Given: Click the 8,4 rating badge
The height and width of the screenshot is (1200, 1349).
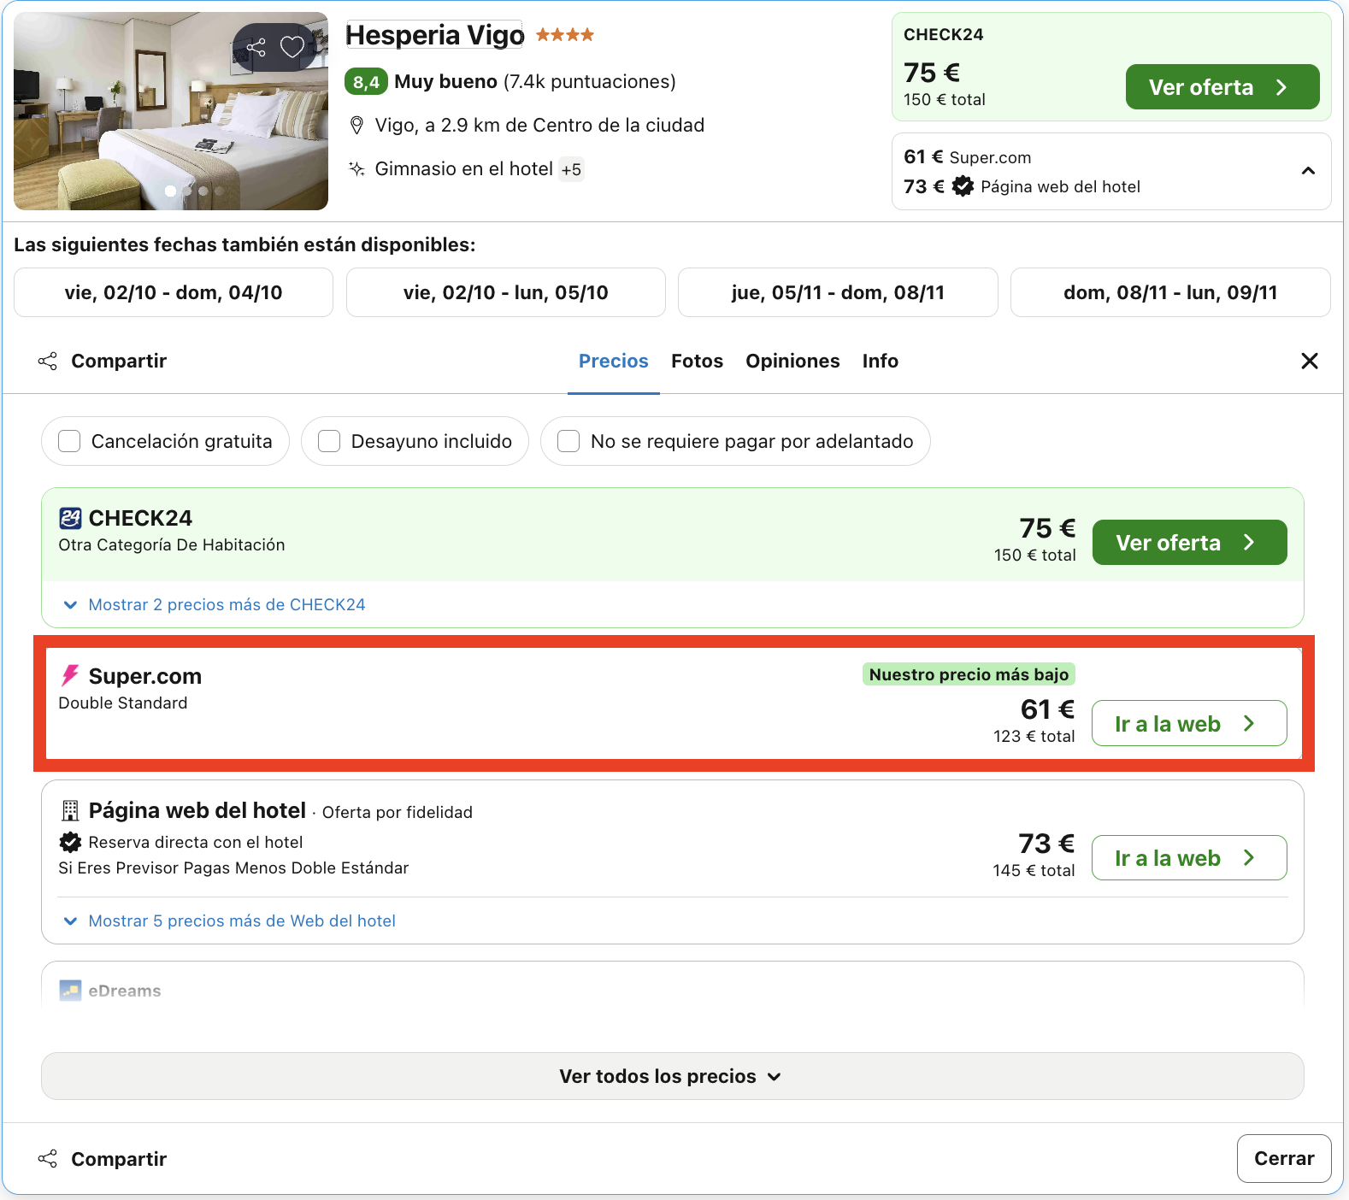Looking at the screenshot, I should [366, 82].
